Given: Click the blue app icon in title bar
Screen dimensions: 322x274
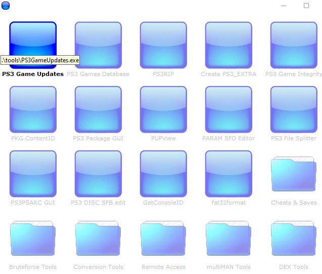Looking at the screenshot, I should 6,6.
